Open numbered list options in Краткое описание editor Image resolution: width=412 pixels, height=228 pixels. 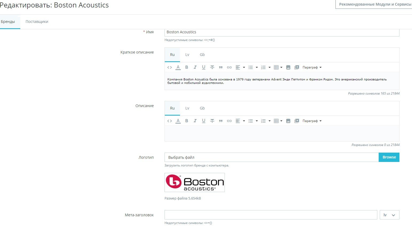pyautogui.click(x=266, y=67)
